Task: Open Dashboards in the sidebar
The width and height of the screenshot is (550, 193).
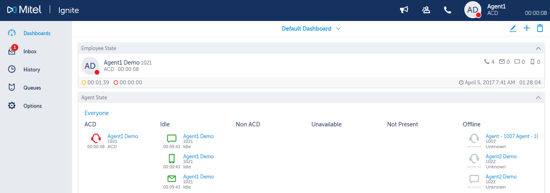Action: click(36, 33)
